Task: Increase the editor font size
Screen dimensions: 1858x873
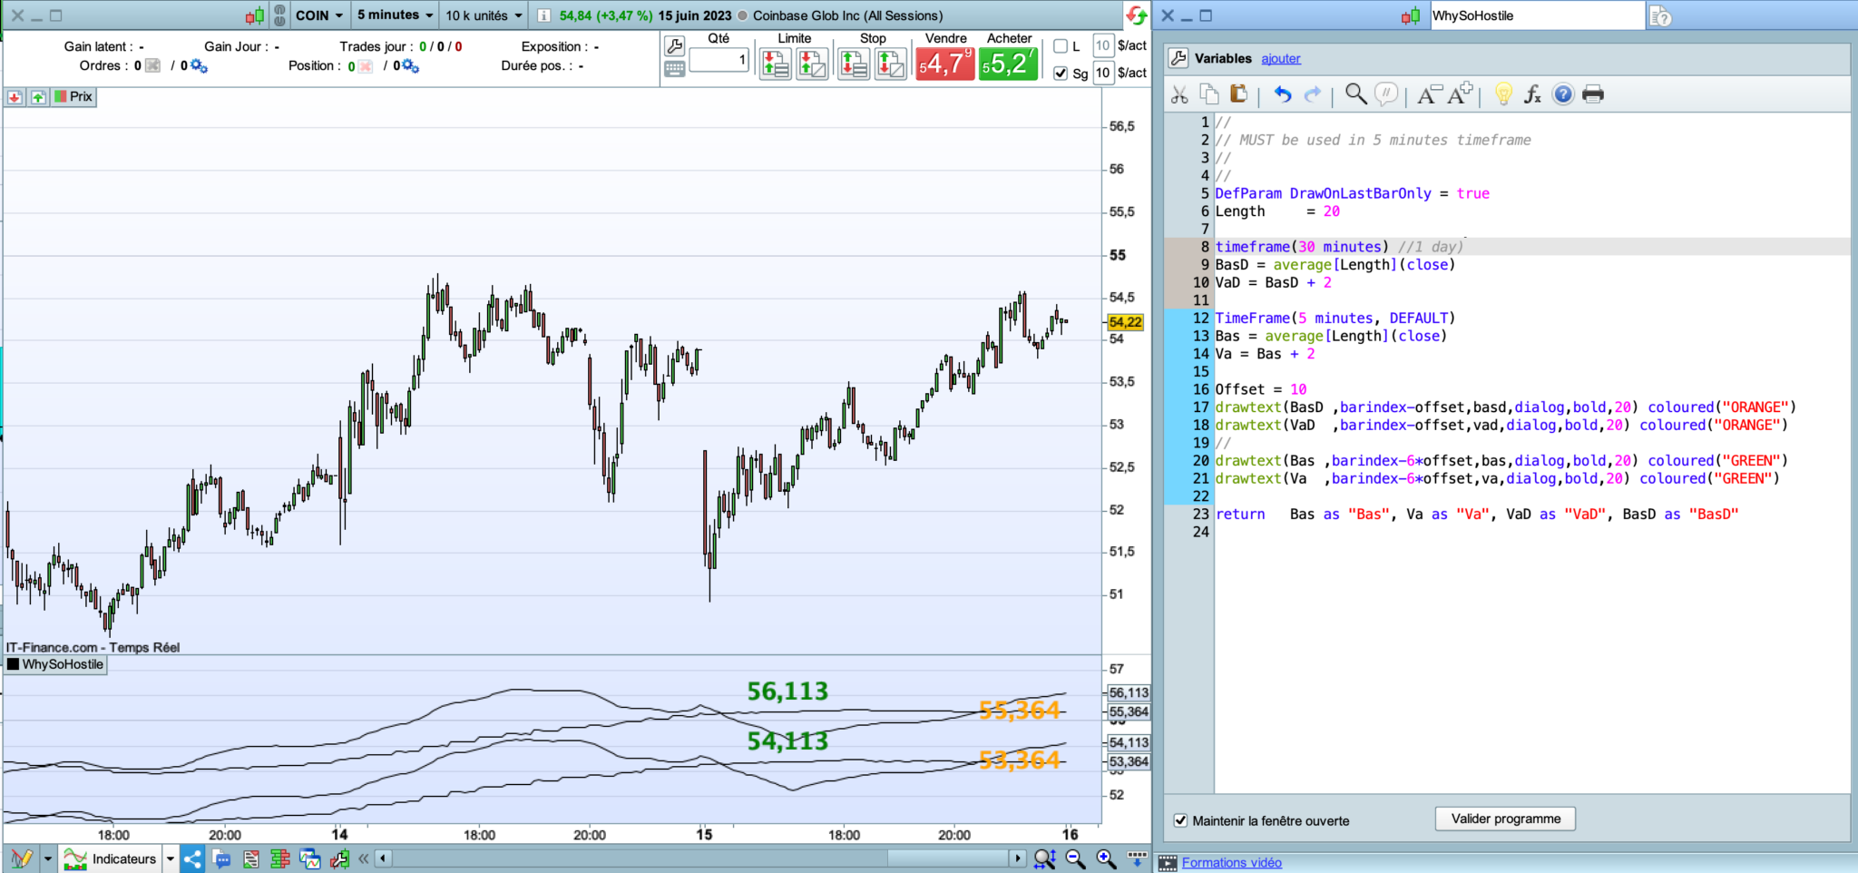Action: click(1460, 94)
